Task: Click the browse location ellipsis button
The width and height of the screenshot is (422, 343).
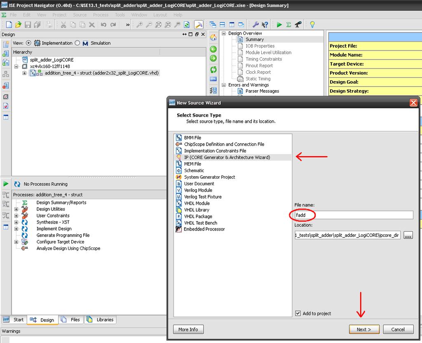Action: [408, 235]
